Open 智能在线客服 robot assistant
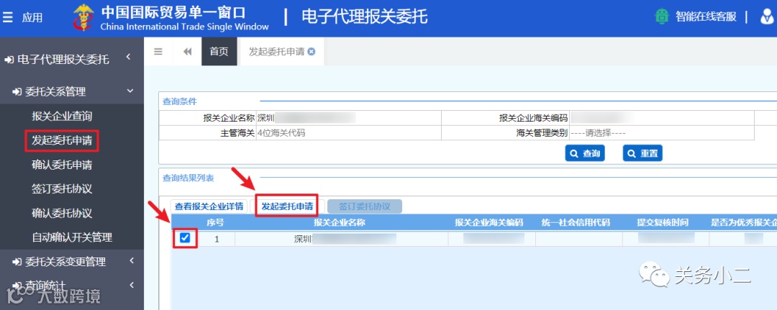This screenshot has width=777, height=310. click(x=662, y=17)
